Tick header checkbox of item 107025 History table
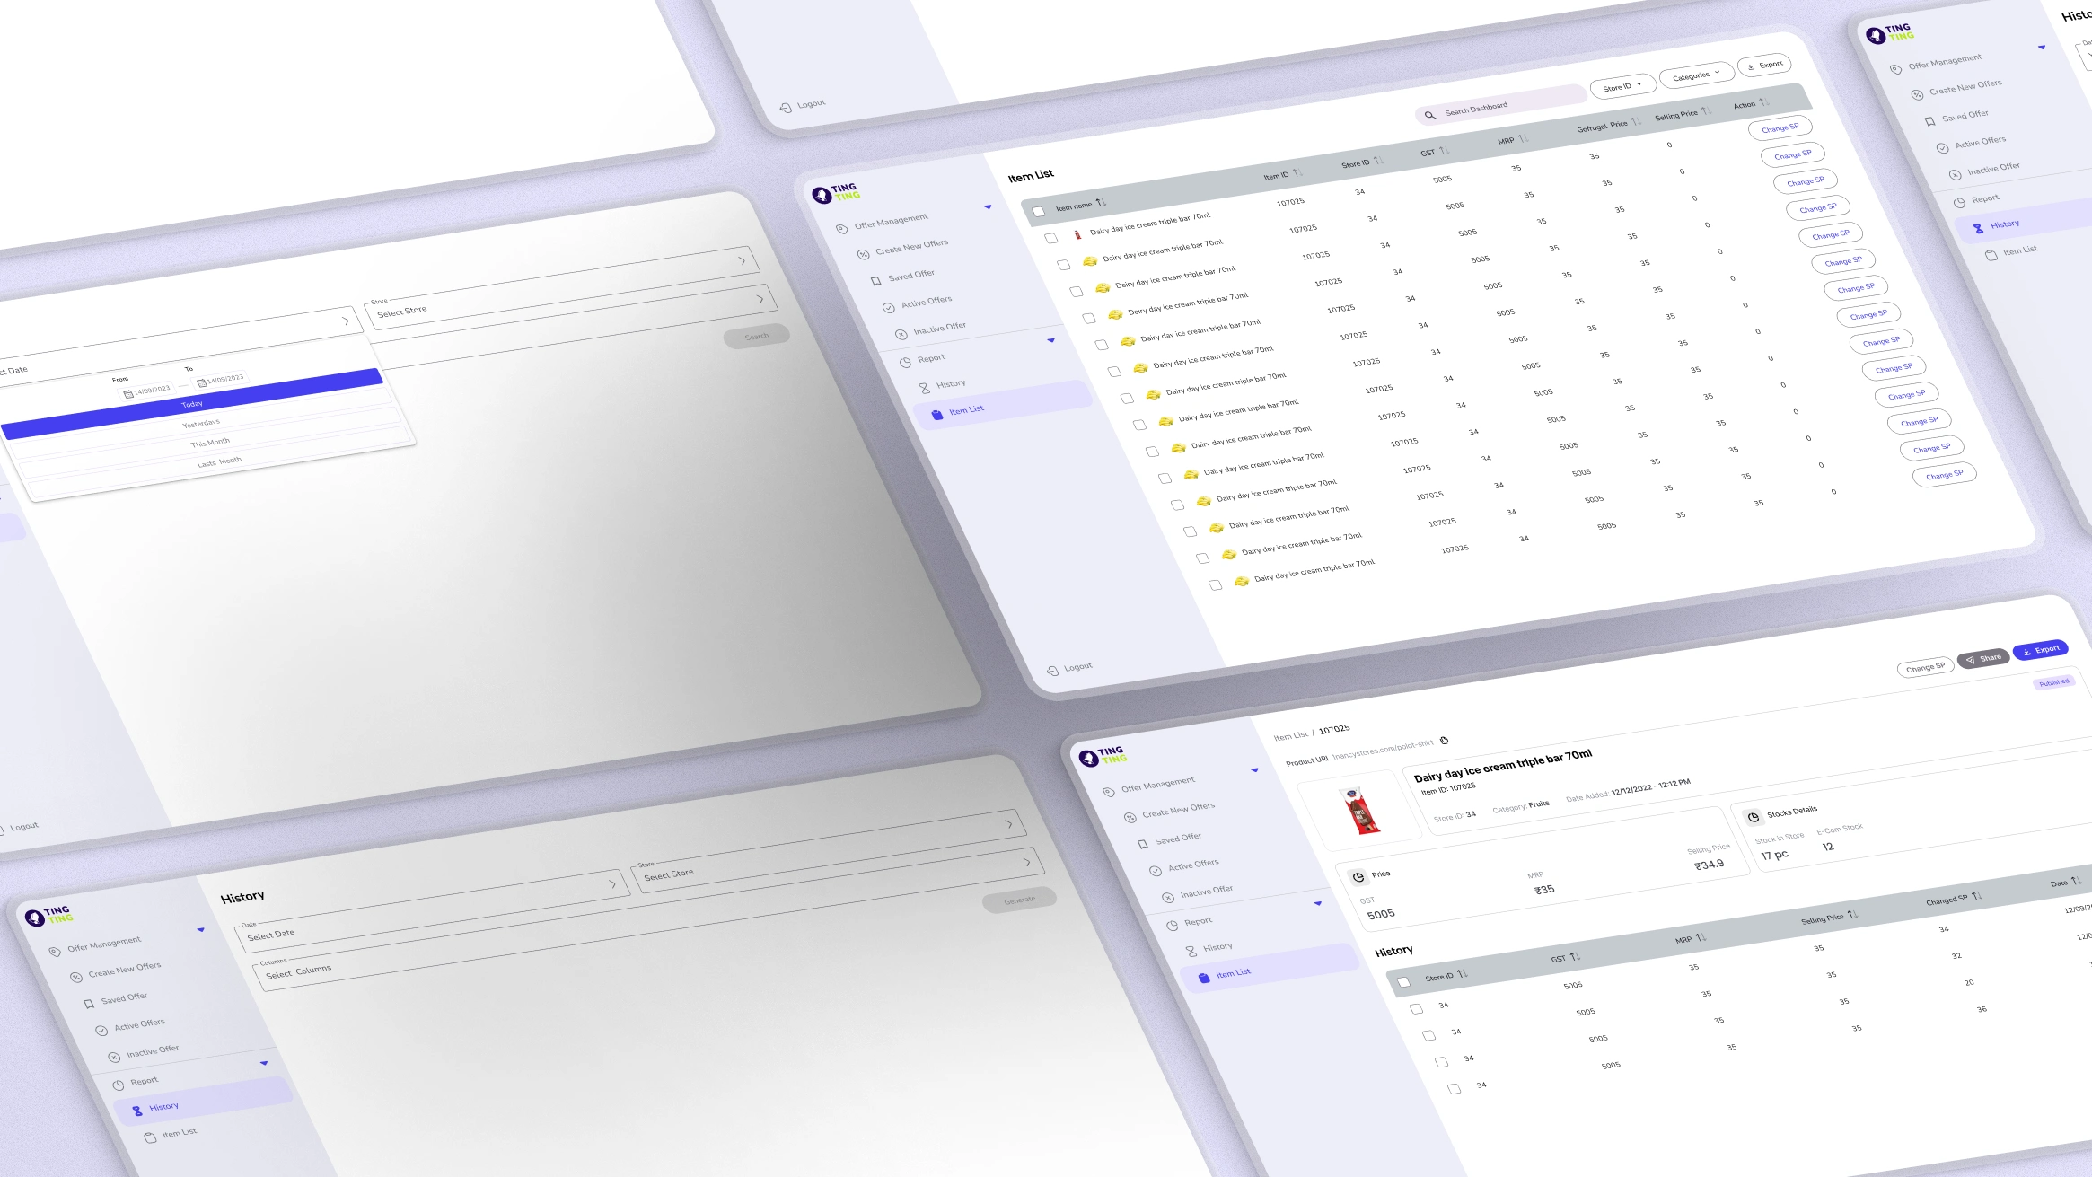 tap(1403, 982)
